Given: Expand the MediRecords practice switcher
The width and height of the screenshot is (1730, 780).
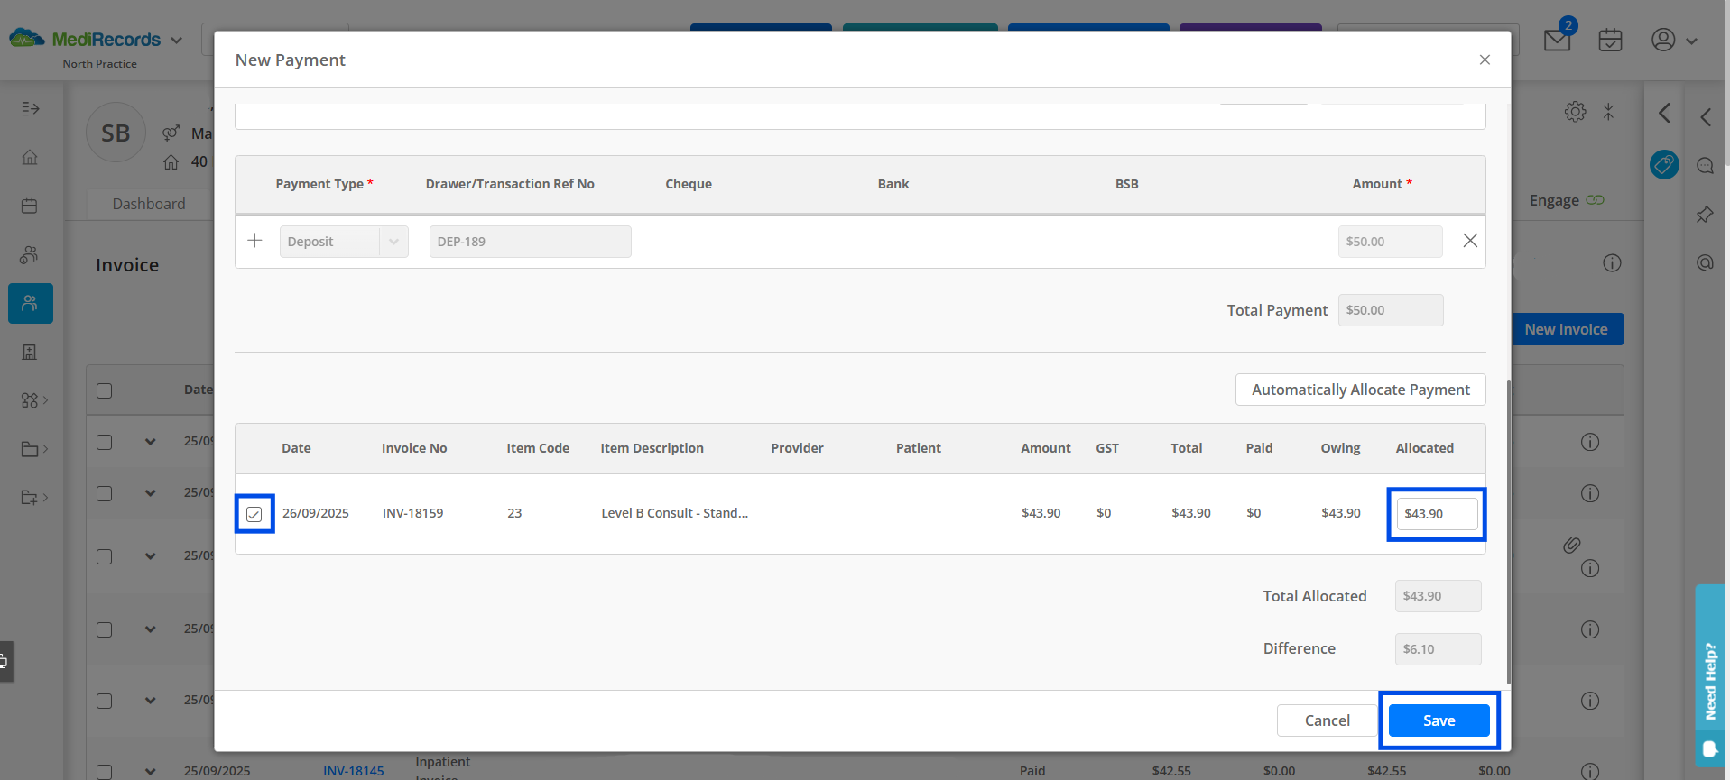Looking at the screenshot, I should pos(177,41).
